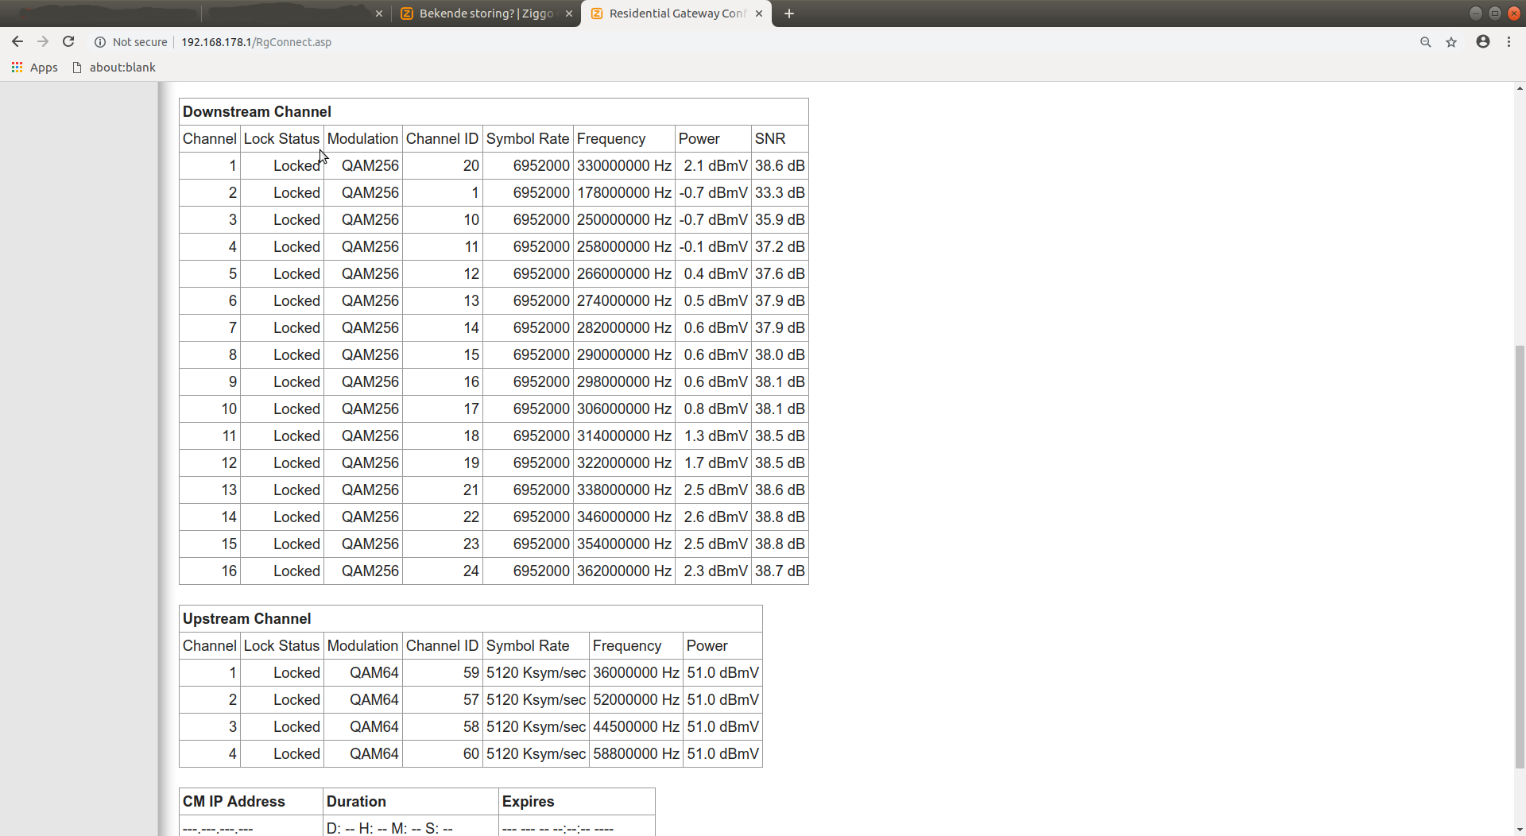The width and height of the screenshot is (1526, 836).
Task: Switch to the Bekende storing Ziggo tab
Action: [486, 14]
